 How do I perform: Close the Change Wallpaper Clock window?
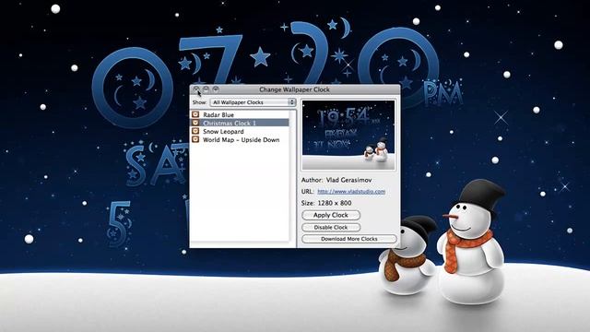[x=196, y=89]
